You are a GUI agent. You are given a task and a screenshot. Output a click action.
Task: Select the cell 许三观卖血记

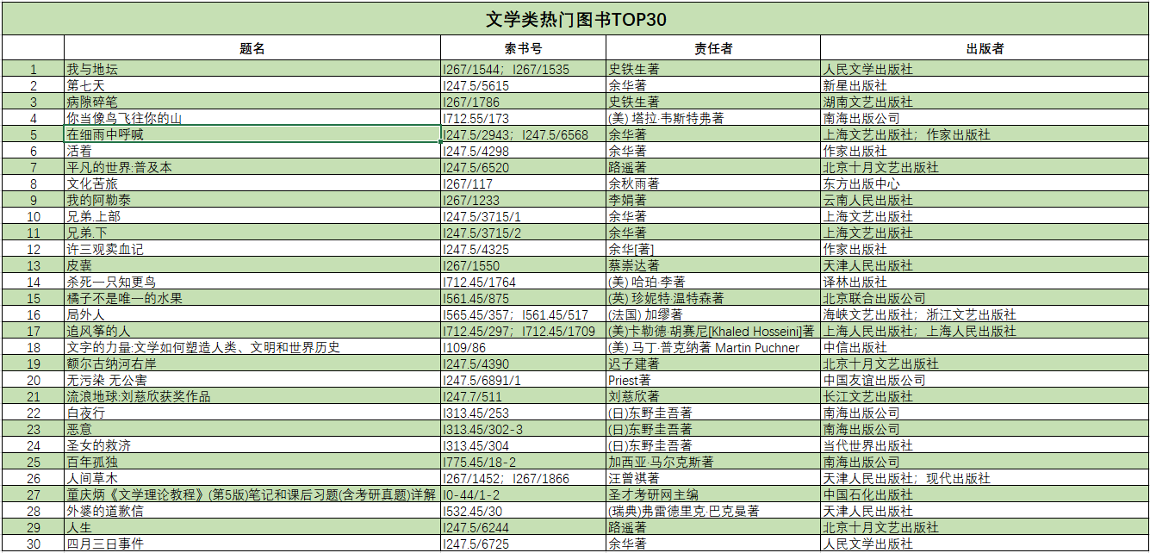coord(252,250)
